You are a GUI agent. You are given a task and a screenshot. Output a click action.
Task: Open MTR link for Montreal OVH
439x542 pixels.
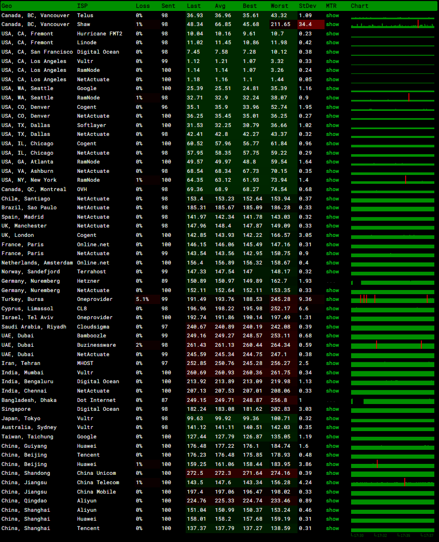click(x=332, y=190)
